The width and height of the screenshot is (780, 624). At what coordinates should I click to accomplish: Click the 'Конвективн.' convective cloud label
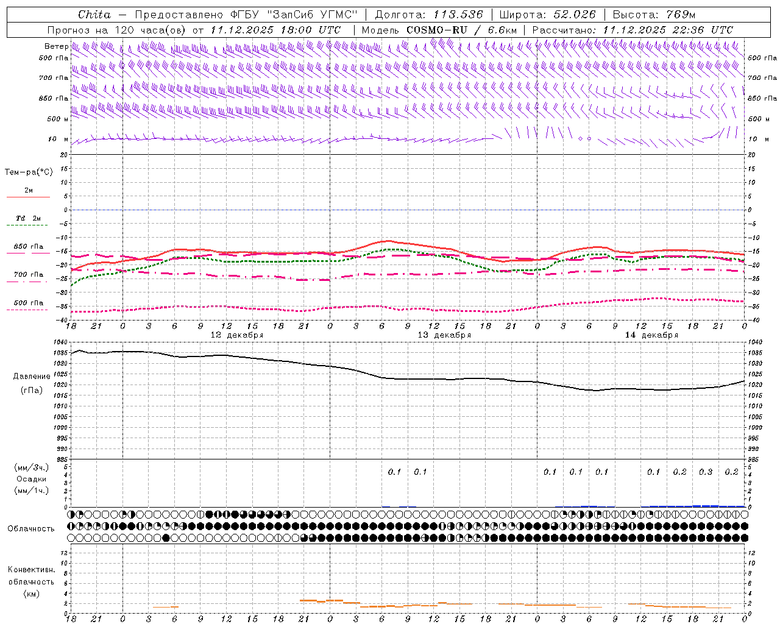click(x=31, y=570)
